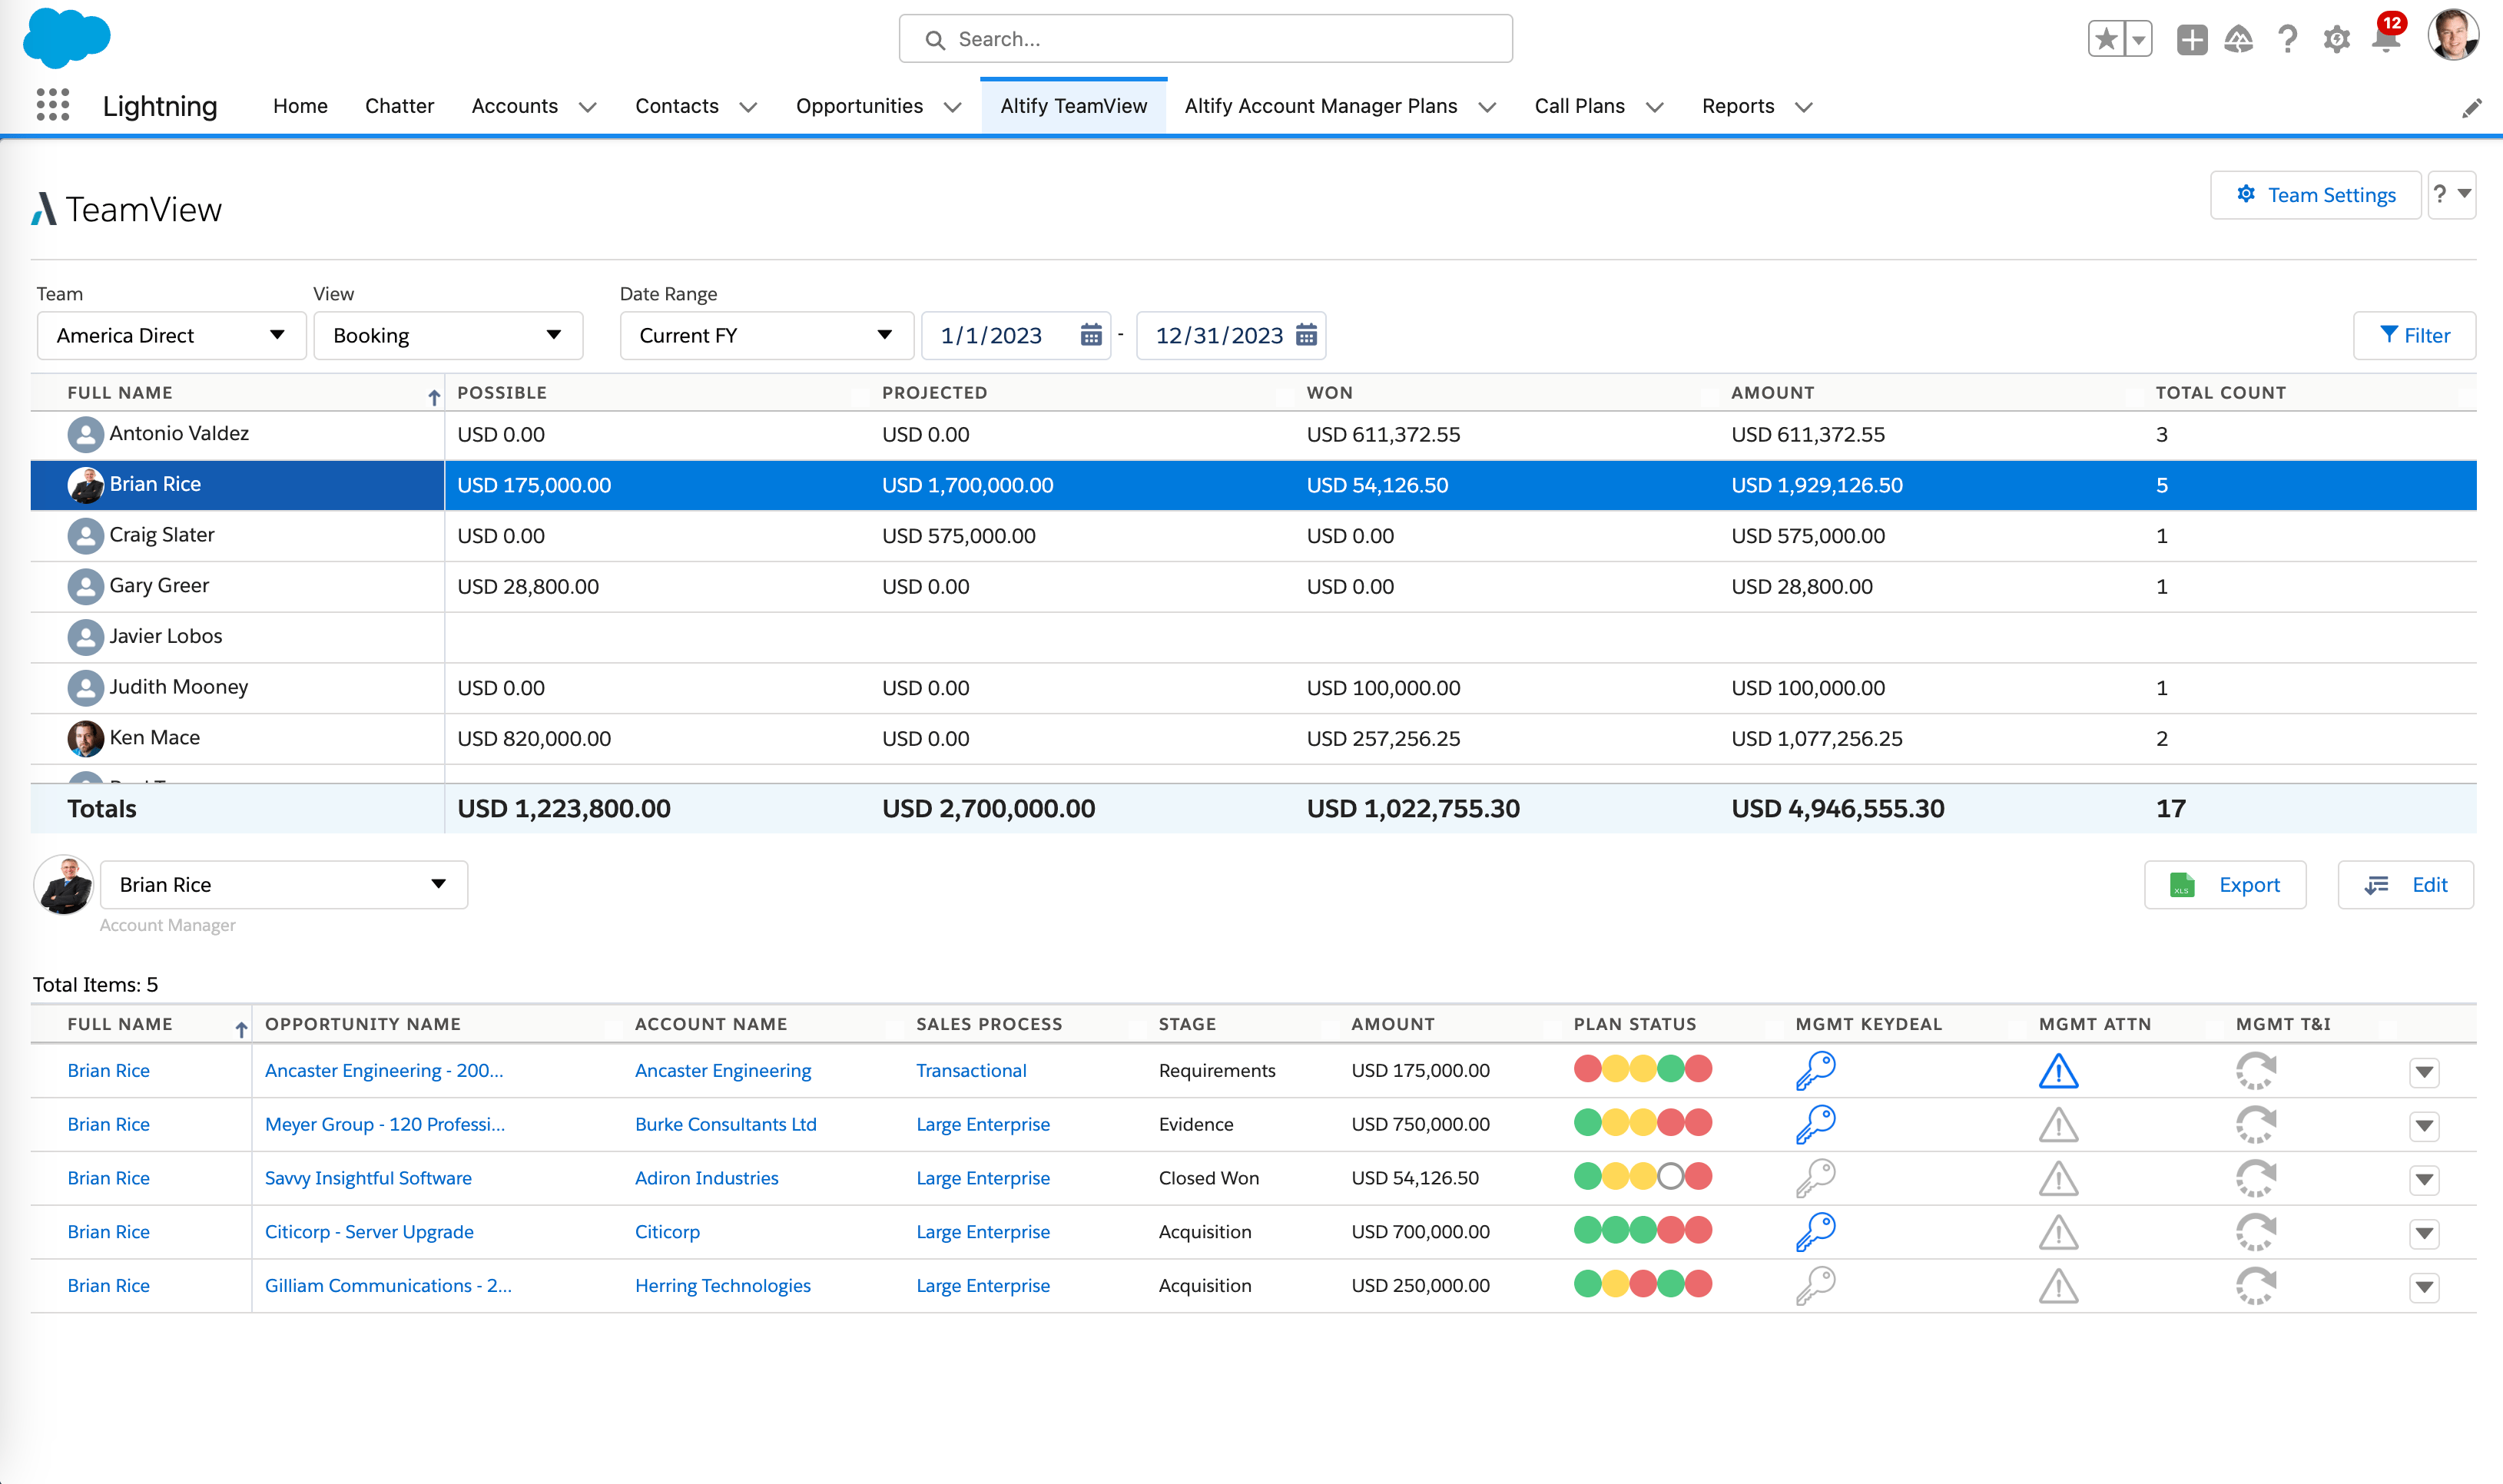Image resolution: width=2503 pixels, height=1484 pixels.
Task: Toggle T&I refresh icon for Citicorp row
Action: [2255, 1232]
